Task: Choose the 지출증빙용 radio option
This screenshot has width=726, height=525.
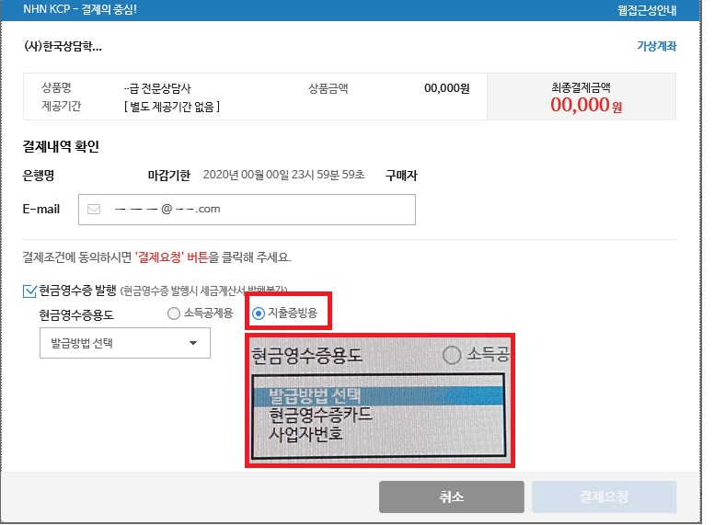Action: tap(259, 314)
